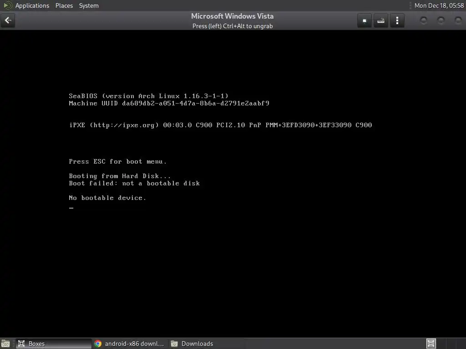Image resolution: width=466 pixels, height=349 pixels.
Task: Switch to Downloads folder window in taskbar
Action: click(207, 344)
